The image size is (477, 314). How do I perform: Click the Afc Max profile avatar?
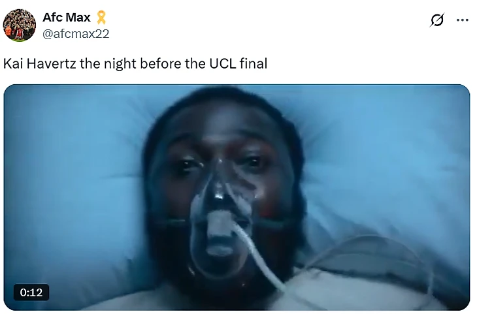coord(20,25)
